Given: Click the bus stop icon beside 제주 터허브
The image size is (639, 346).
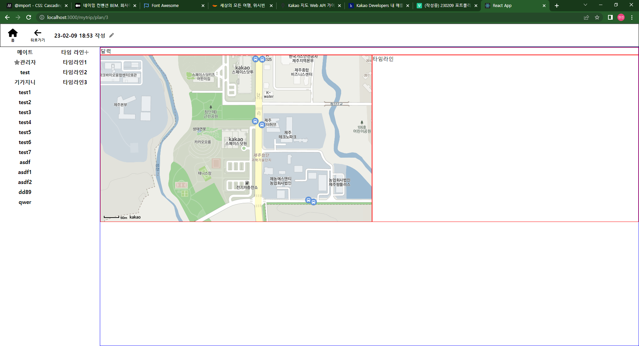Looking at the screenshot, I should click(x=262, y=125).
